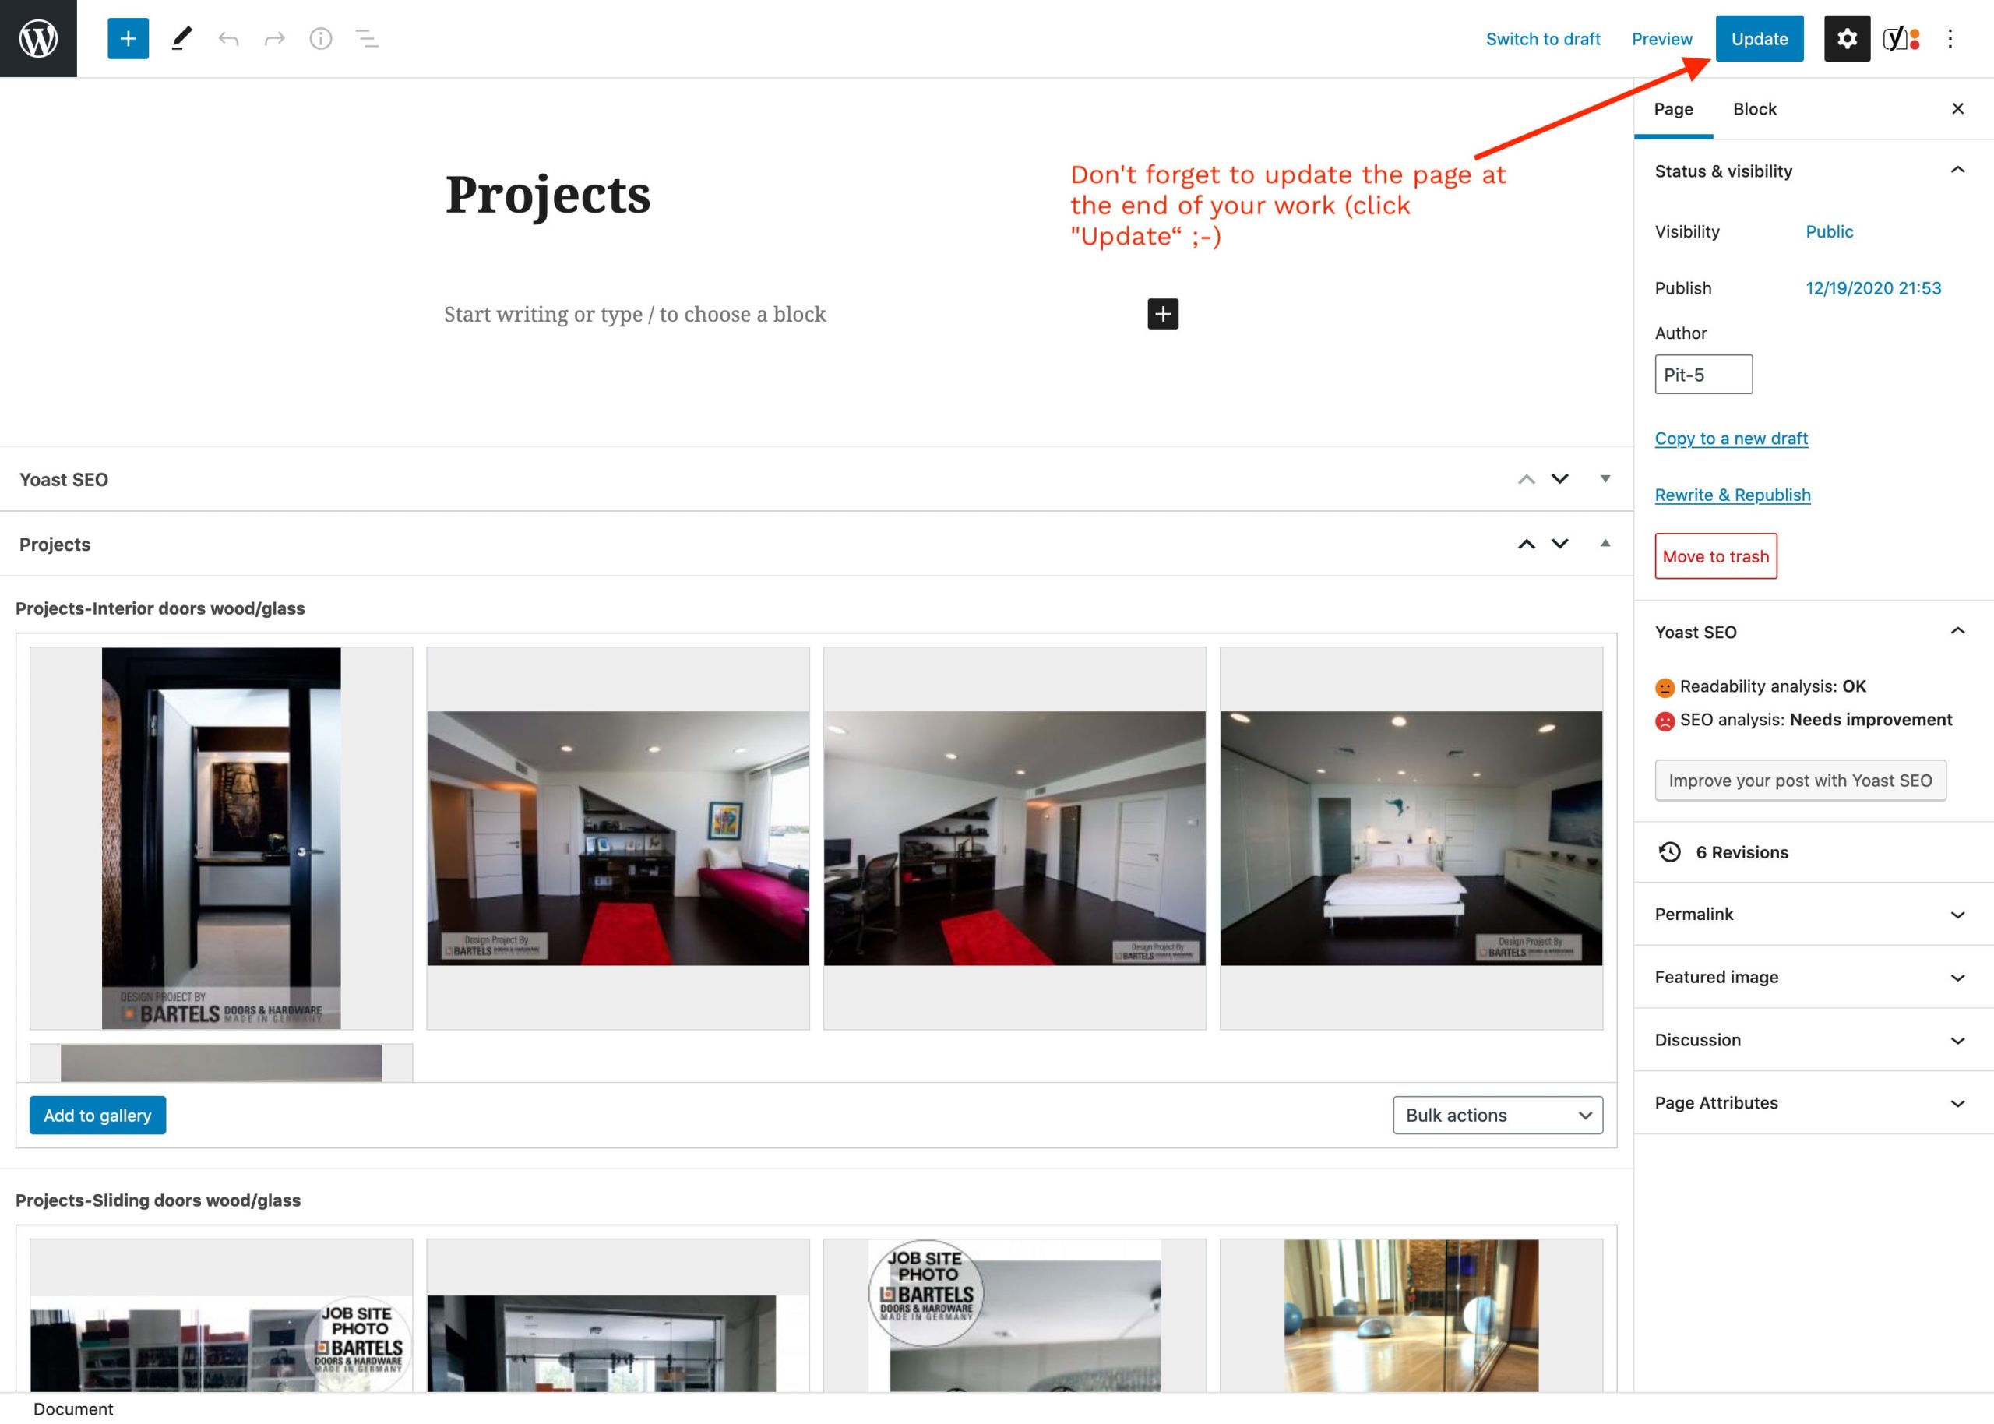Viewport: 1994px width, 1424px height.
Task: Open the Yoast SEO toolbar icon
Action: click(x=1901, y=39)
